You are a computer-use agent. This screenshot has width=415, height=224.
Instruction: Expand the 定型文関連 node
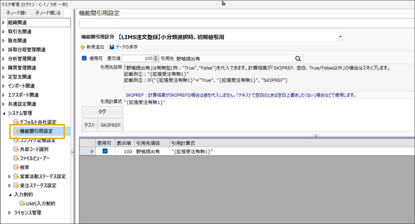[3, 77]
